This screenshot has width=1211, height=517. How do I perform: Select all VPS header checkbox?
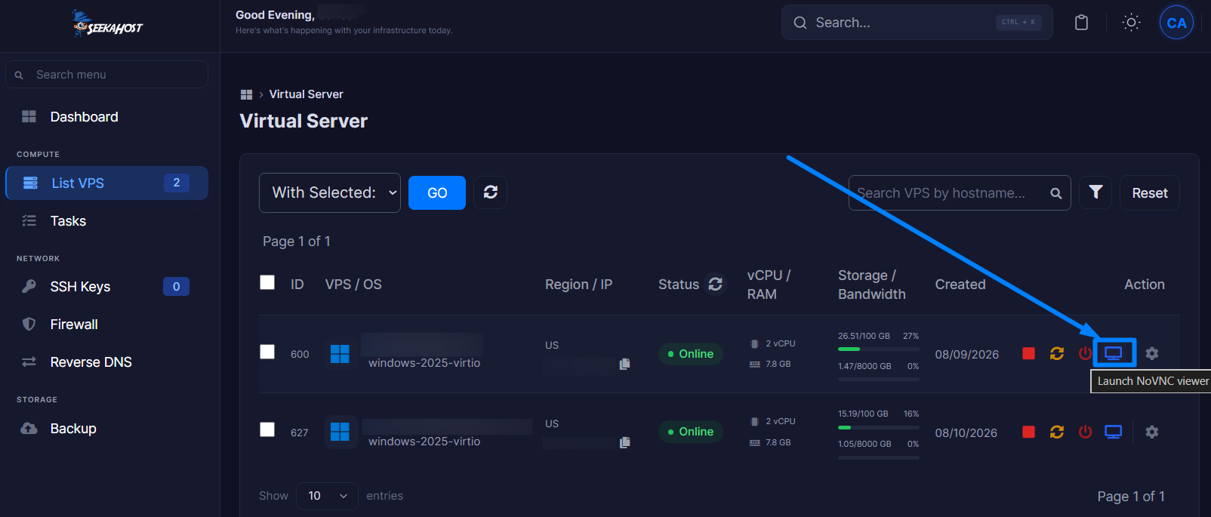coord(267,282)
